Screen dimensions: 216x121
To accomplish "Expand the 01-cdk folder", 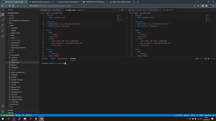I will pos(11,16).
